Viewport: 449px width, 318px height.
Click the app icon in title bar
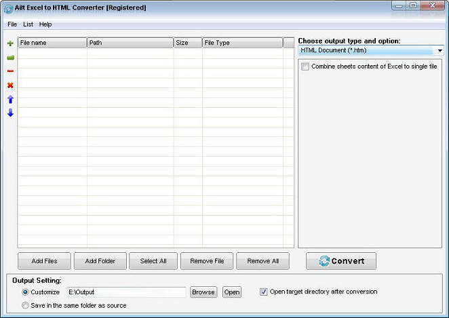coord(9,9)
